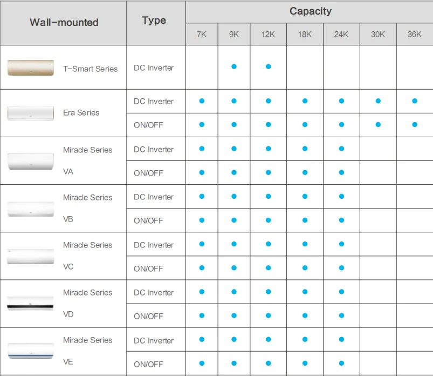Click the 18K capacity column label
The image size is (433, 376).
click(305, 34)
